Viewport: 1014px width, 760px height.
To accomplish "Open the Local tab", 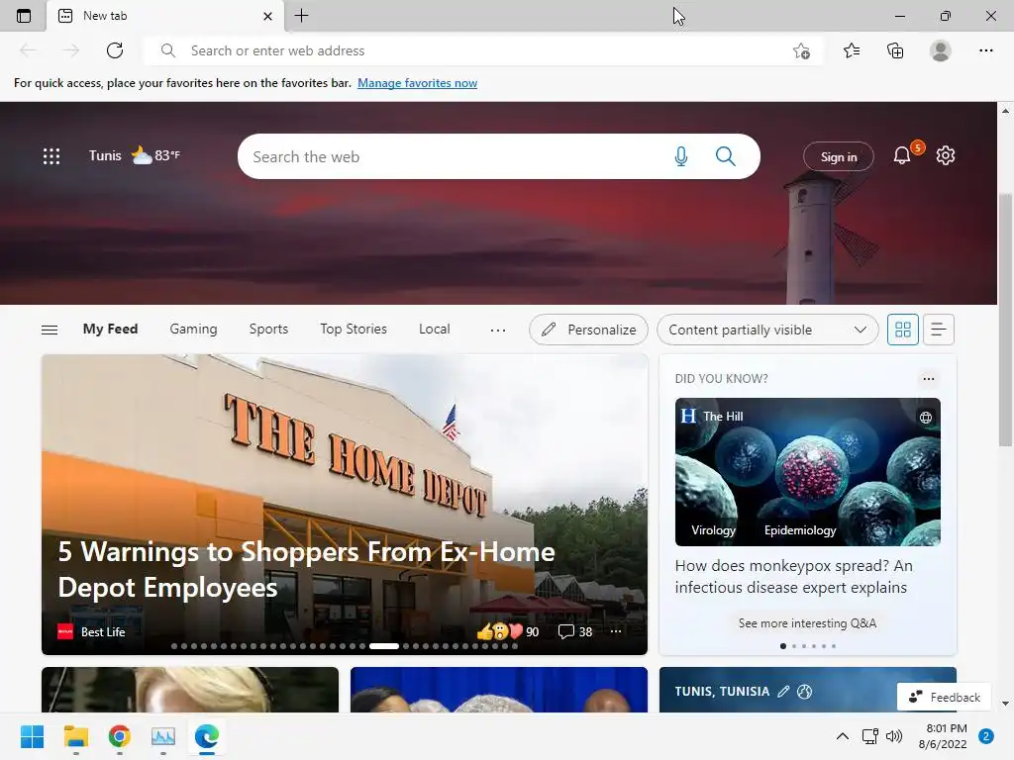I will [434, 329].
